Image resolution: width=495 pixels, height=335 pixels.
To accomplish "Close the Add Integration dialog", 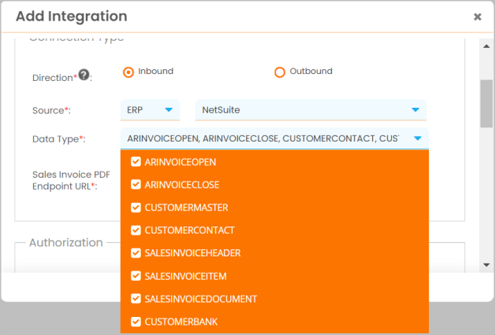I will tap(477, 17).
